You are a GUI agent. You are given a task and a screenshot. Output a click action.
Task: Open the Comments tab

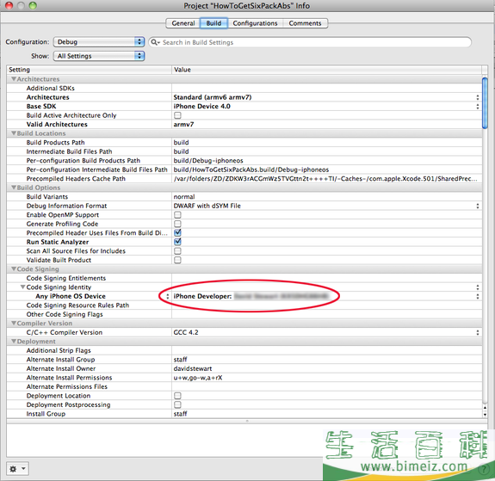tap(305, 23)
